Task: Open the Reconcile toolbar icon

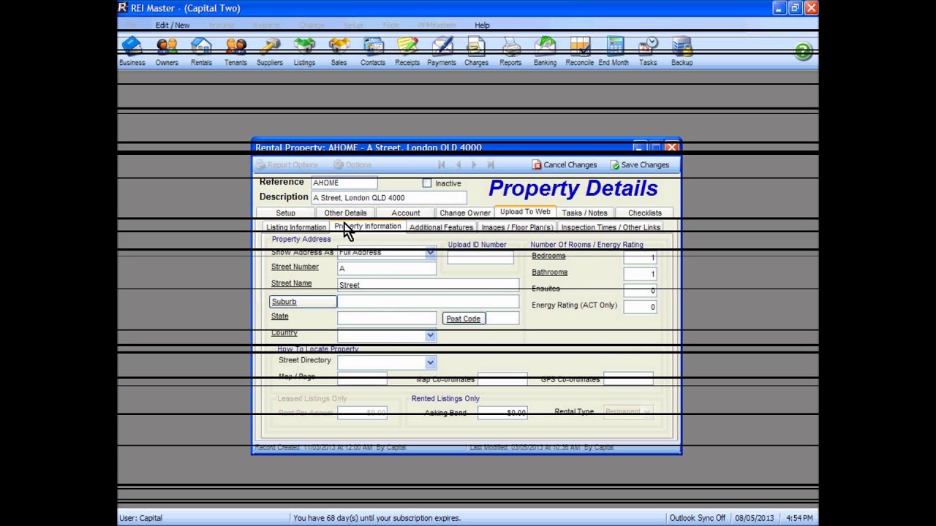Action: click(579, 52)
